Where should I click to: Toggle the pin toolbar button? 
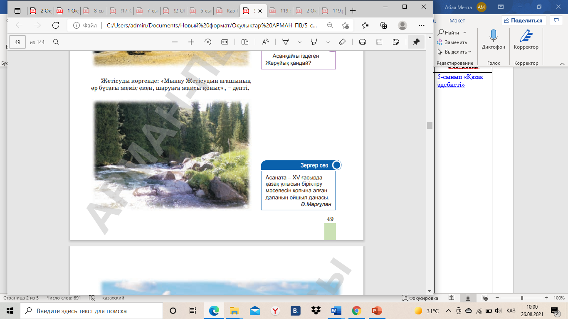[x=416, y=42]
